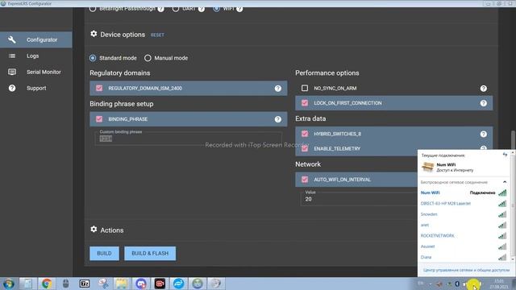
Task: Click clock and date in taskbar
Action: (499, 284)
